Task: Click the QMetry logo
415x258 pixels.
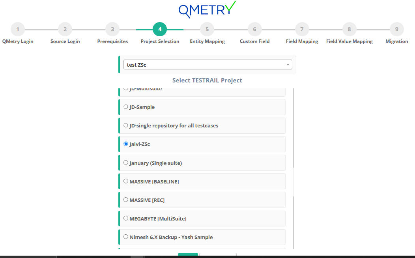Action: click(207, 9)
